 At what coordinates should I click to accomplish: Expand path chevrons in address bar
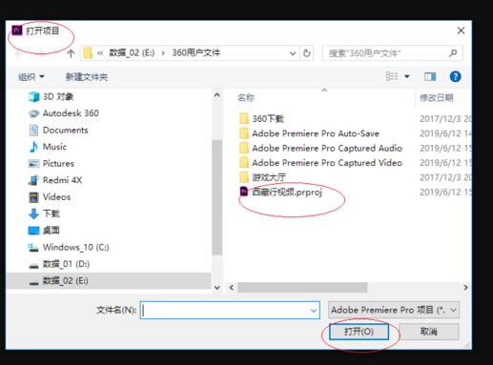click(100, 53)
